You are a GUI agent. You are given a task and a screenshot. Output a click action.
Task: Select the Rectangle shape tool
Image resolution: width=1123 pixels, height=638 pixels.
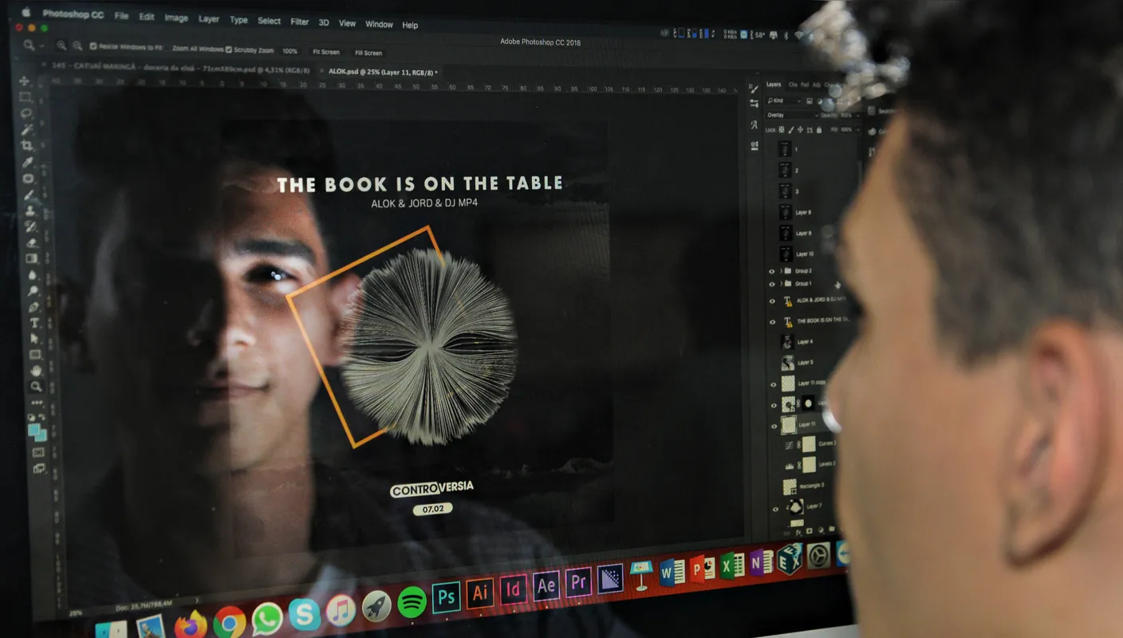click(36, 355)
